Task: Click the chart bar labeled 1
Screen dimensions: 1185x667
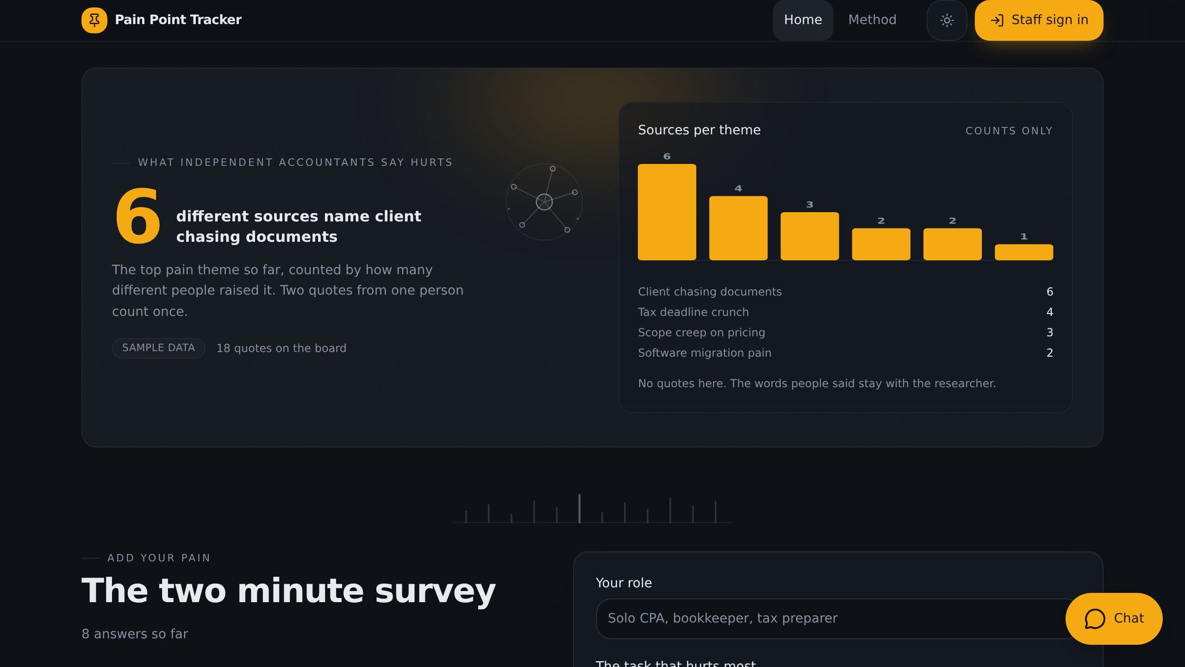Action: [x=1024, y=252]
